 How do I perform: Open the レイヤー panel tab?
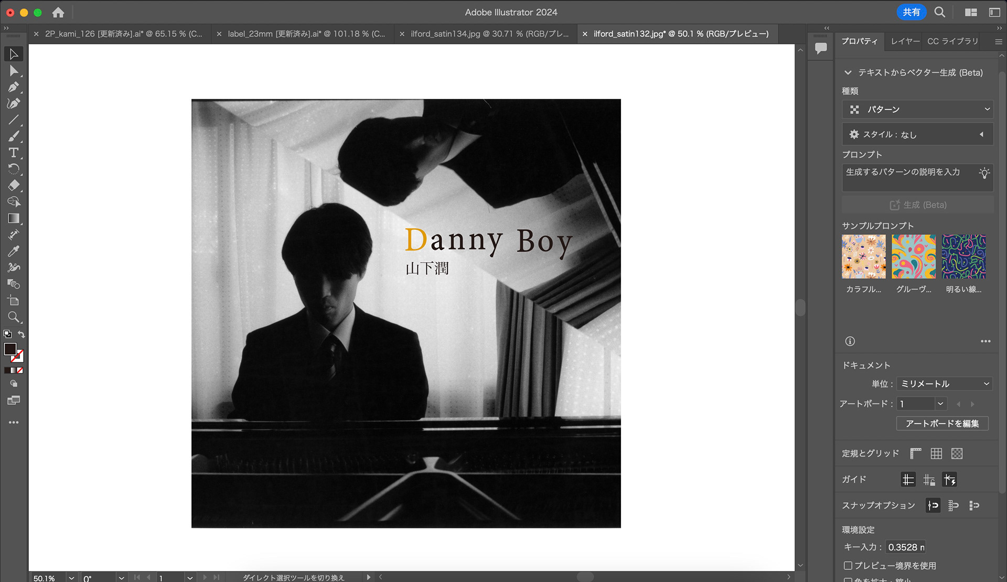[905, 41]
